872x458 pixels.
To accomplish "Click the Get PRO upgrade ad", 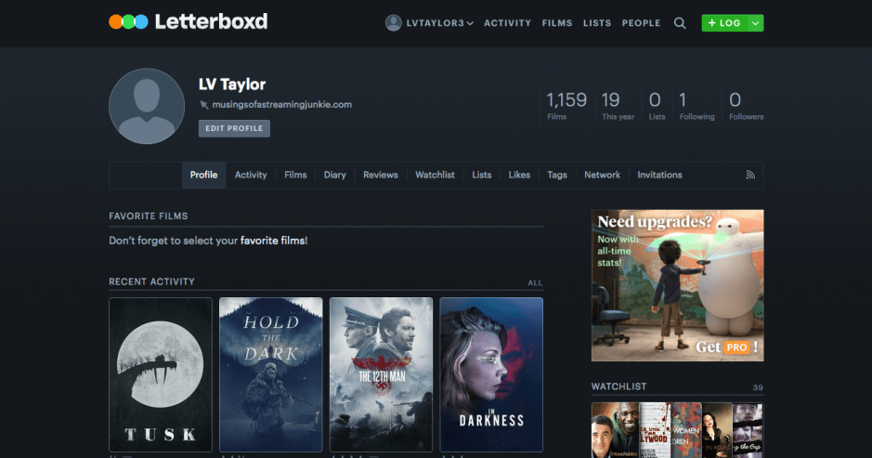I will [x=677, y=285].
